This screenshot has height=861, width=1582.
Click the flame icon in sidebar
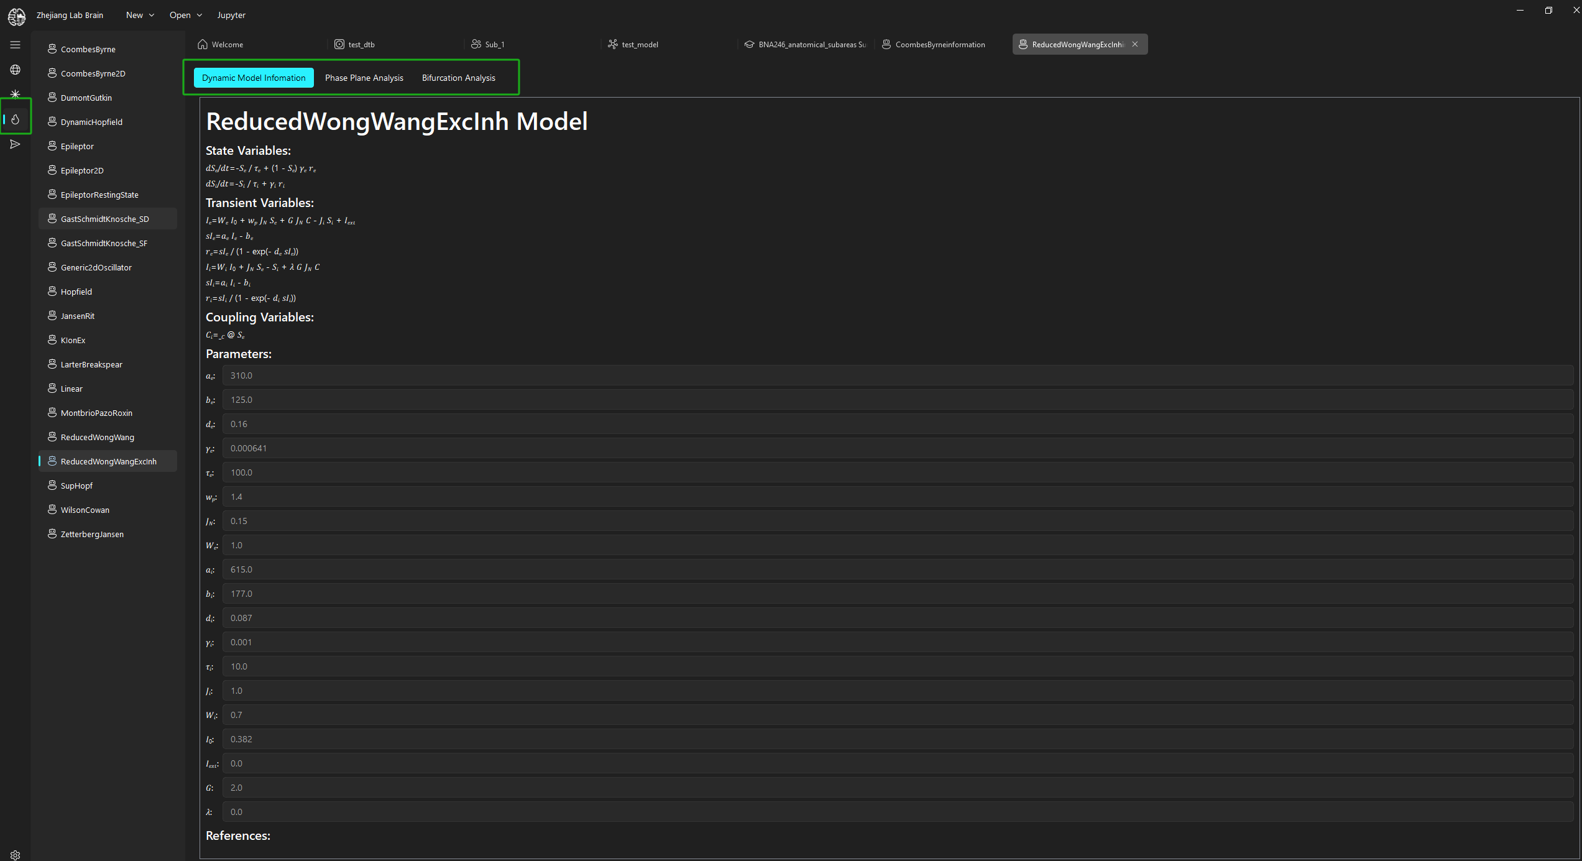pyautogui.click(x=15, y=119)
